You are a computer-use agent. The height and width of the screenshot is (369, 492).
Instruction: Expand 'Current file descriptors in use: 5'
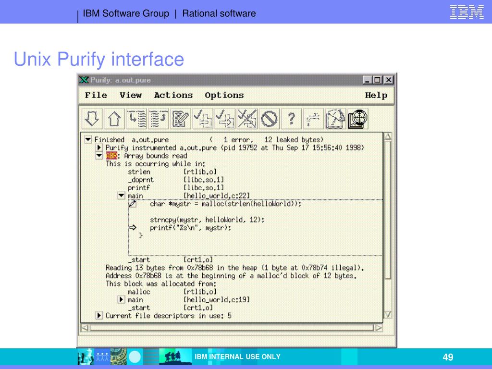(x=99, y=315)
